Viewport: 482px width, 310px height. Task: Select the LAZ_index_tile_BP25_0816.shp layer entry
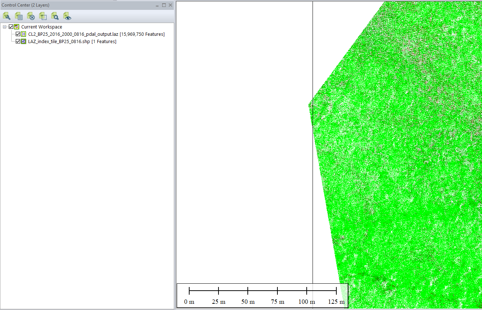(x=59, y=41)
